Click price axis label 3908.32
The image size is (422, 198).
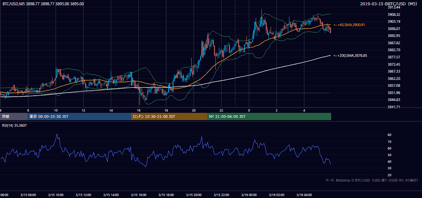click(394, 15)
